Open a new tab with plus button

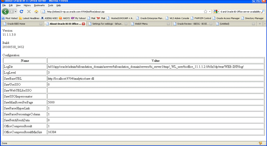click(260, 24)
